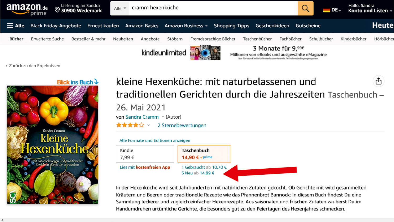The image size is (394, 222).
Task: Click the horizontal scrollbar left arrow
Action: coord(2,220)
